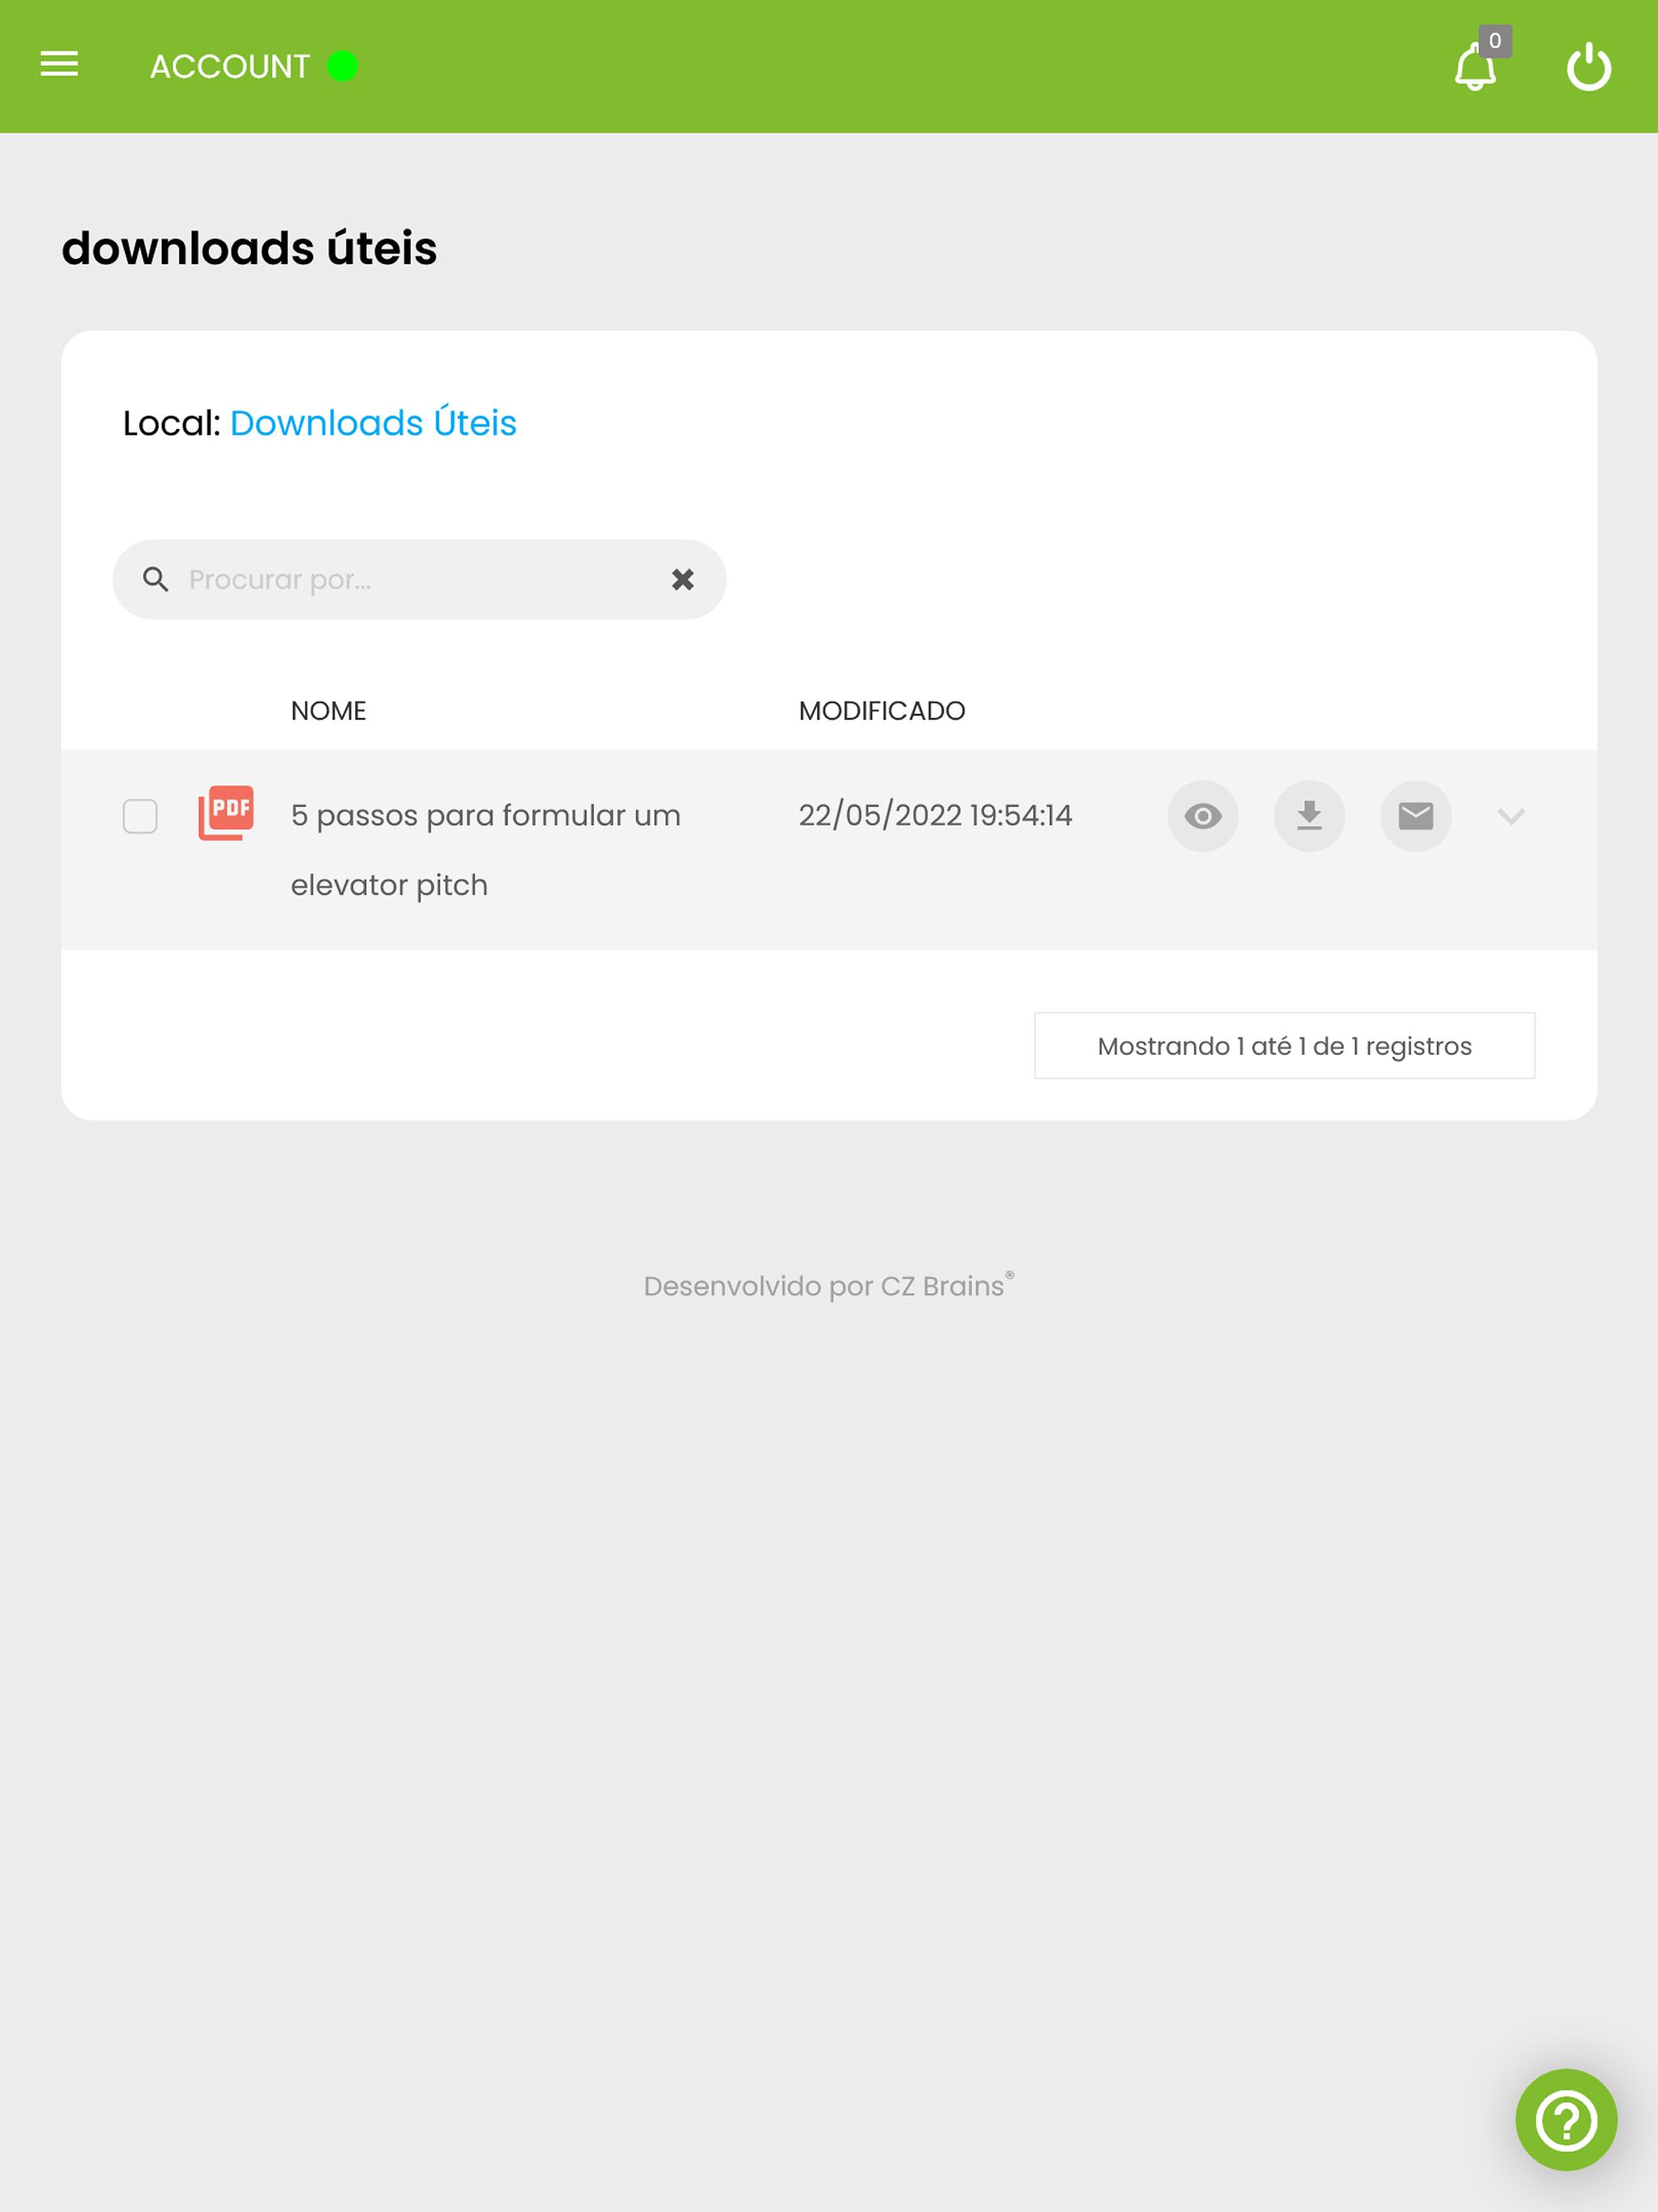Sort by the NOME column header

point(328,711)
